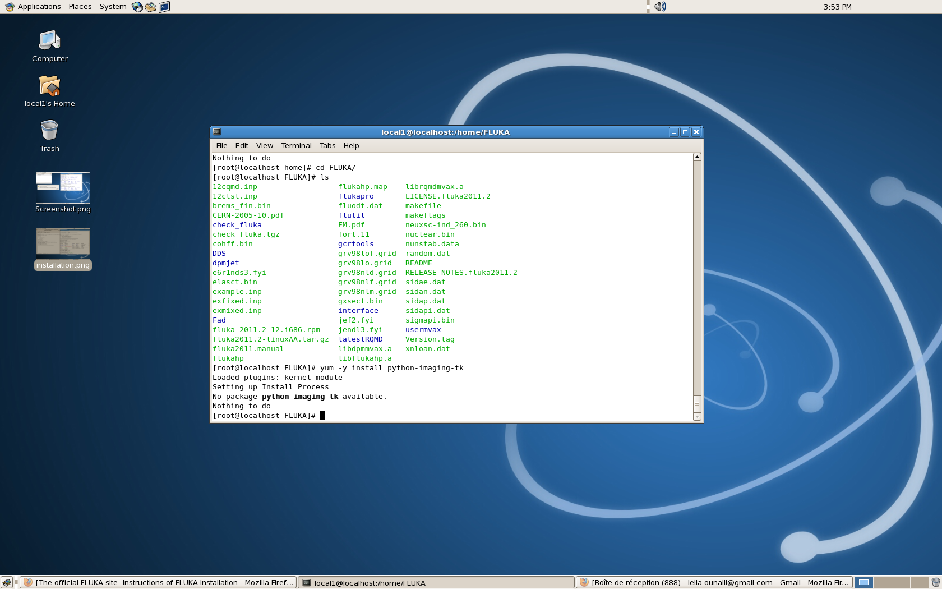Click 'README' in terminal listing
Viewport: 942px width, 589px height.
419,263
